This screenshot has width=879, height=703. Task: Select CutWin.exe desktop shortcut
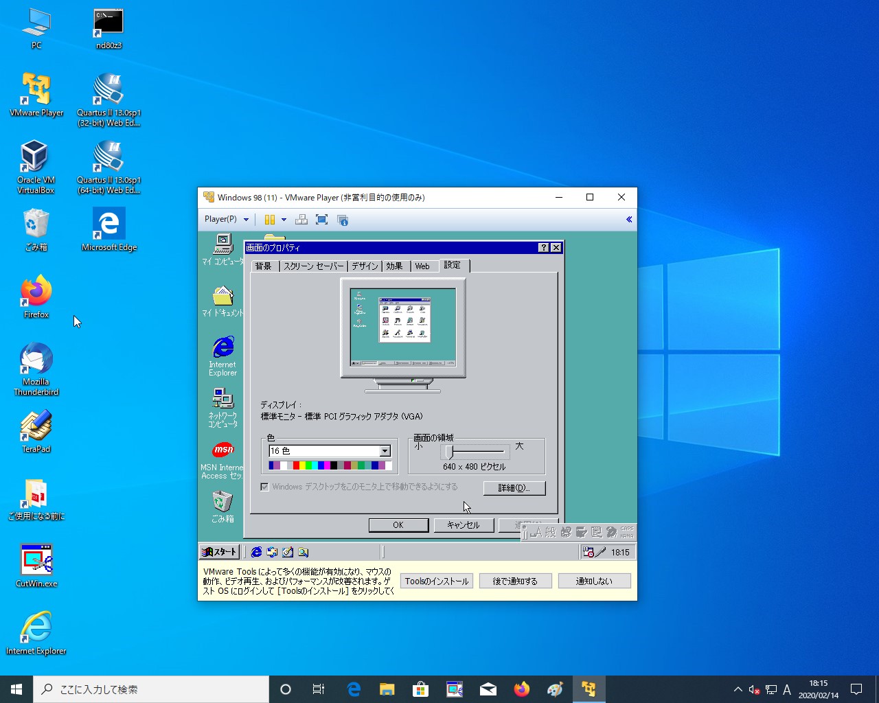point(36,566)
